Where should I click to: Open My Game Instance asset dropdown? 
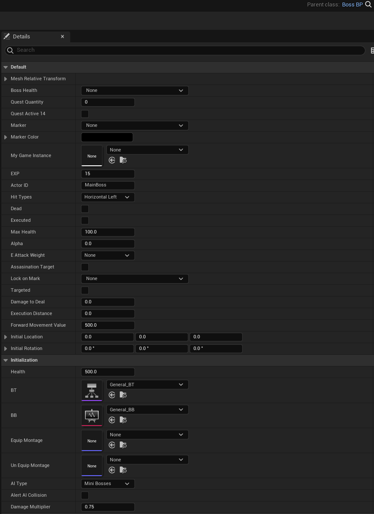point(147,150)
